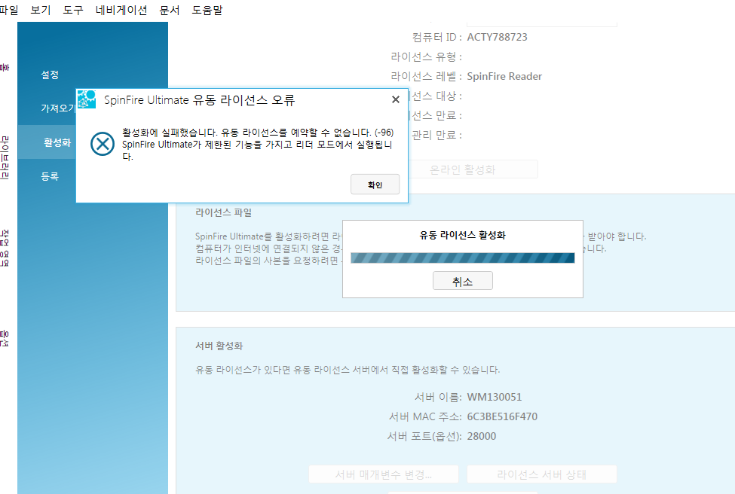Click license level value SpinFire Reader
Screen dimensions: 735x494
point(504,76)
